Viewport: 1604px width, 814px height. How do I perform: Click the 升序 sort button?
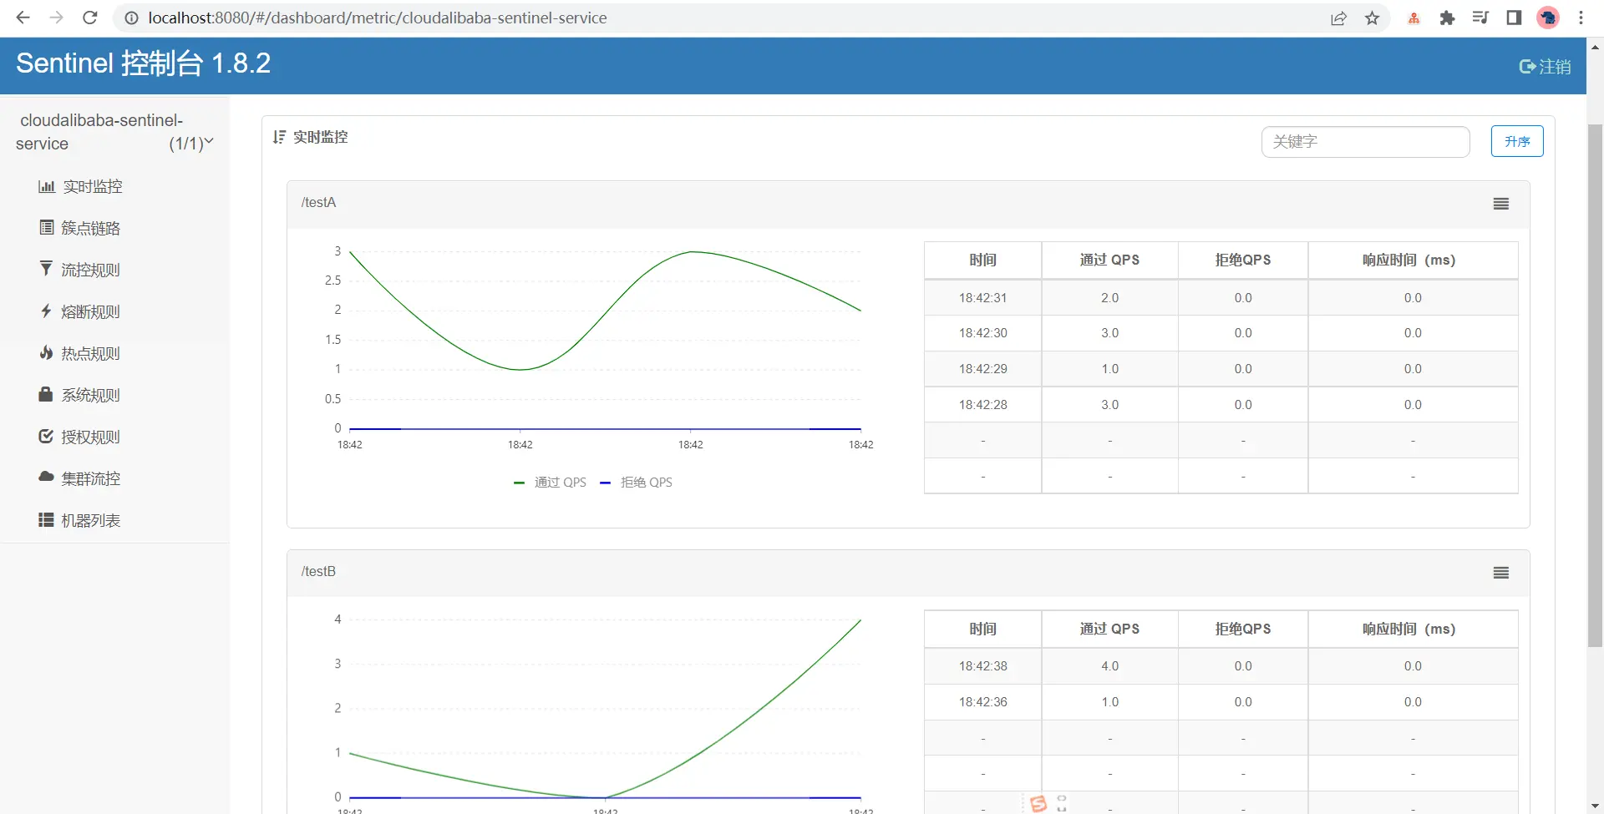click(x=1517, y=141)
